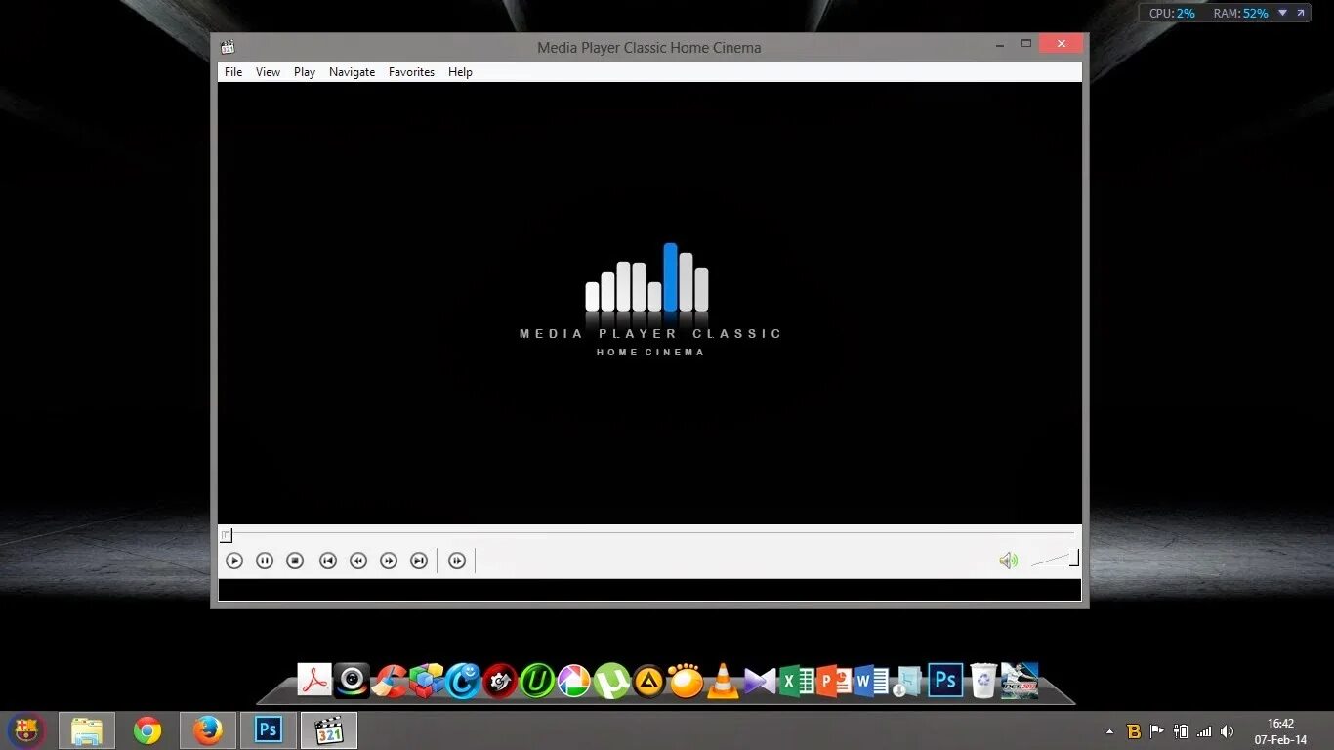1334x750 pixels.
Task: Stop playback with the Stop button
Action: click(x=295, y=561)
